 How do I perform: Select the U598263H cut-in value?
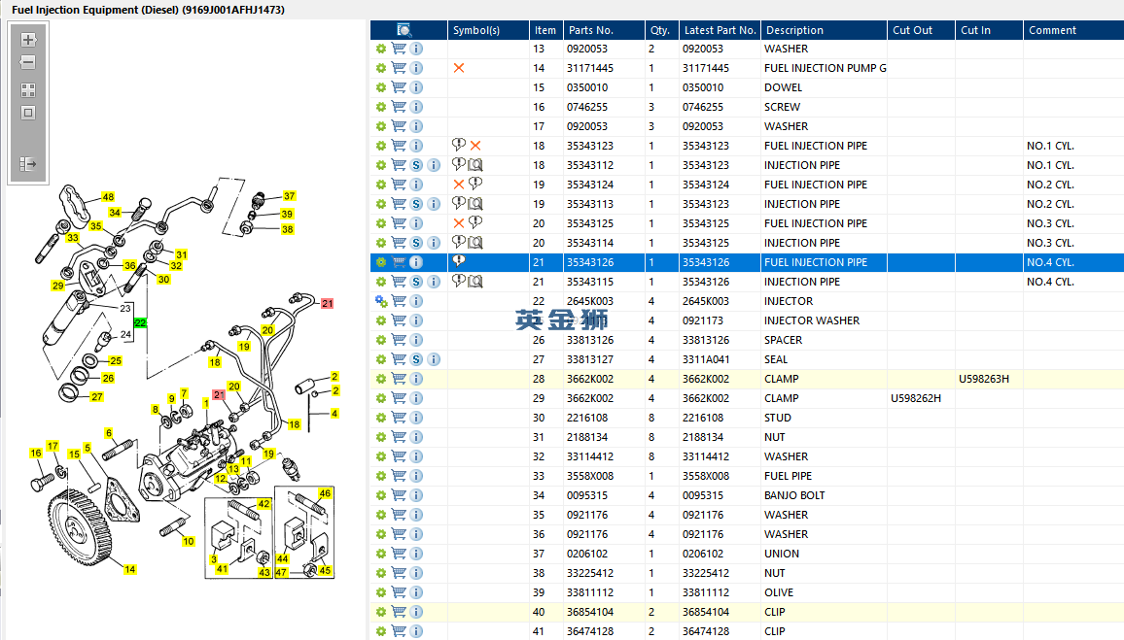(x=984, y=379)
